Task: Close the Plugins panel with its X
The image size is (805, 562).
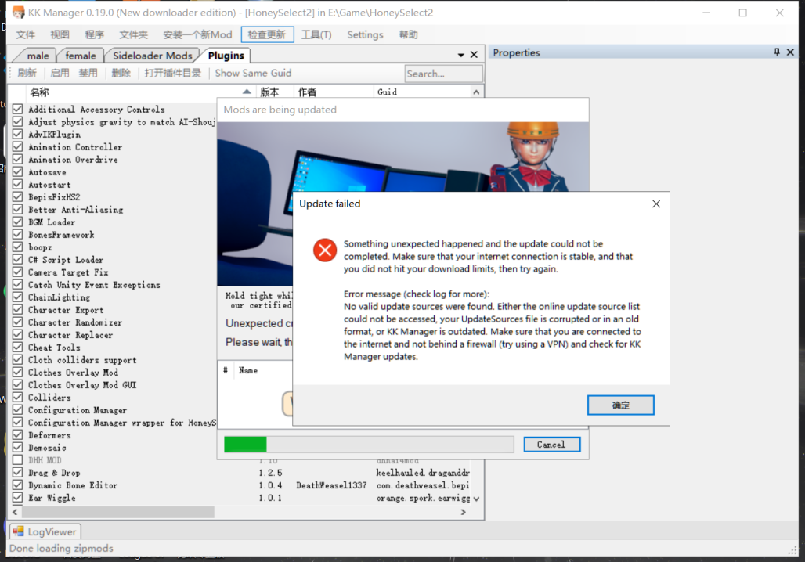Action: 474,55
